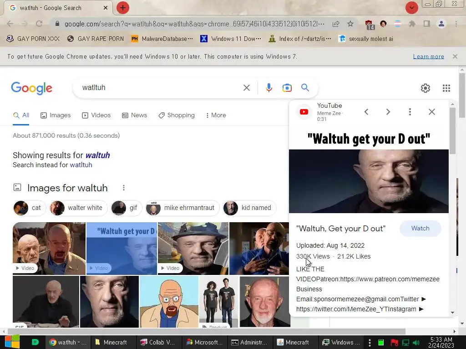Select the walter white filter chip
This screenshot has height=349, width=466.
pos(78,208)
